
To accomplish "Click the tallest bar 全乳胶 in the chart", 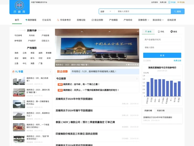I will pyautogui.click(x=152, y=87).
